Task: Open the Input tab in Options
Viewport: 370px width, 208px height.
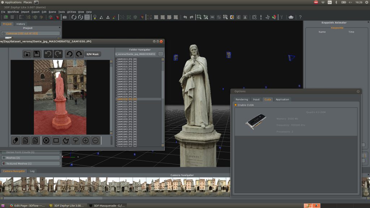Action: point(256,100)
